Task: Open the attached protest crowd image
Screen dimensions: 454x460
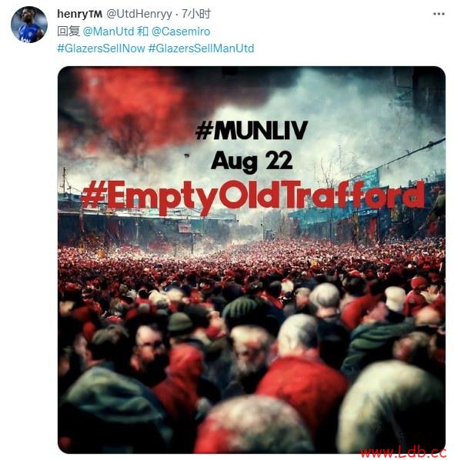Action: coord(252,260)
